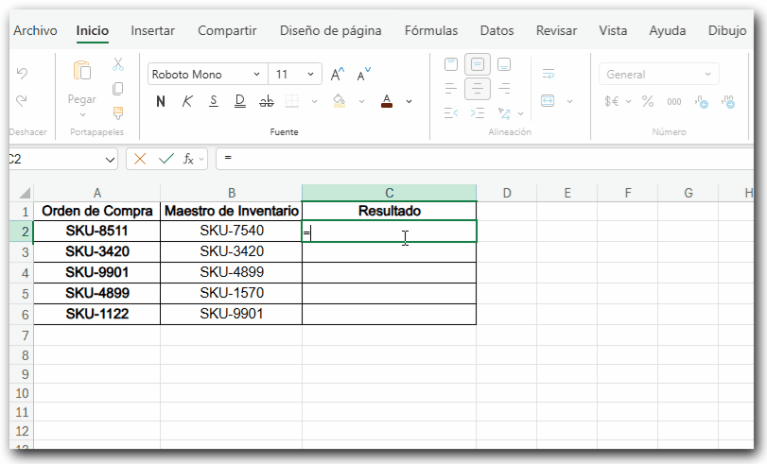Open the font size 11 dropdown

(310, 75)
